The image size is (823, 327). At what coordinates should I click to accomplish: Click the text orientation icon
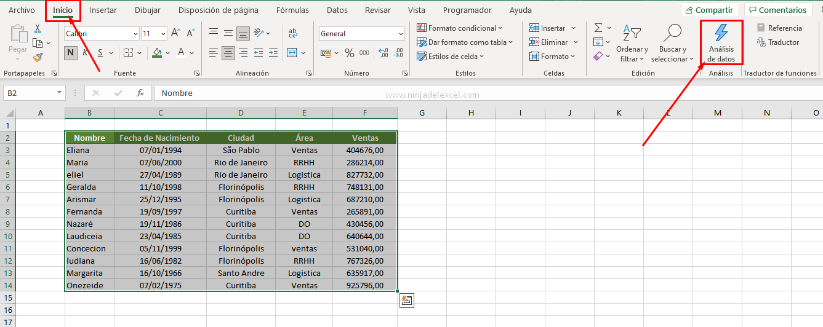(259, 33)
